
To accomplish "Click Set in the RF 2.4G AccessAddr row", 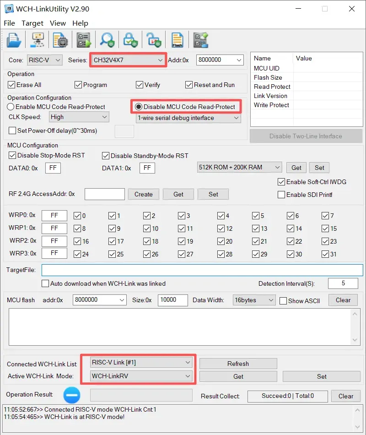I will 213,194.
